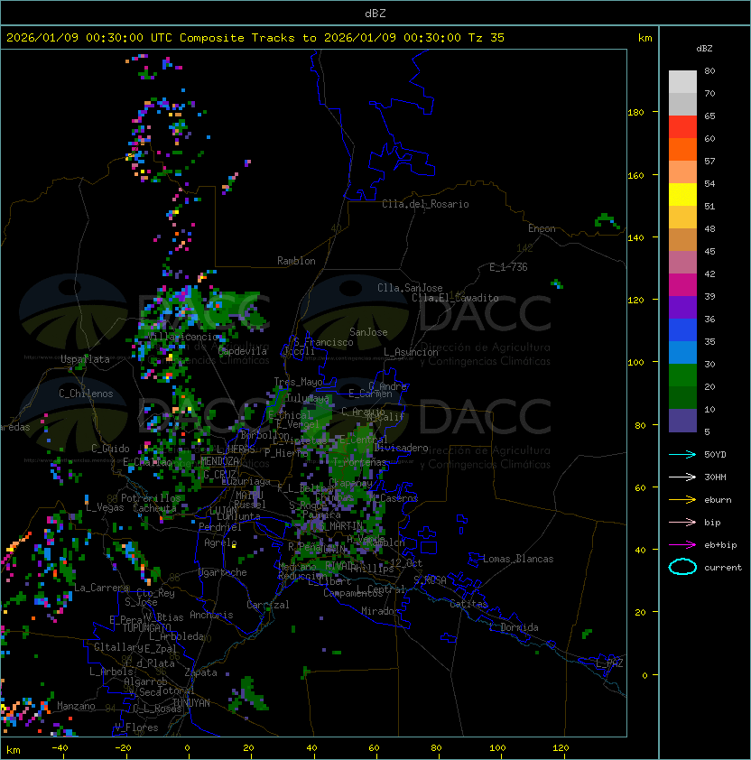The width and height of the screenshot is (751, 760).
Task: Click the cyan 50YD arrow legend icon
Action: [x=682, y=454]
